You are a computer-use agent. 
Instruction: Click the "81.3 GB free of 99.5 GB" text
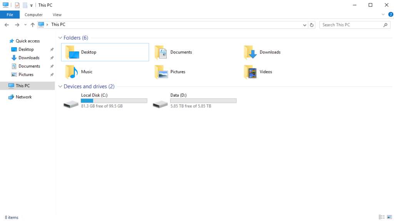tap(102, 106)
